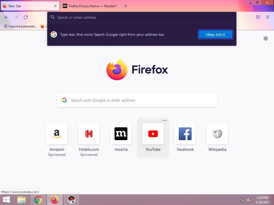This screenshot has width=274, height=205.
Task: Open Import bookmarks in bookmarks toolbar
Action: click(20, 26)
